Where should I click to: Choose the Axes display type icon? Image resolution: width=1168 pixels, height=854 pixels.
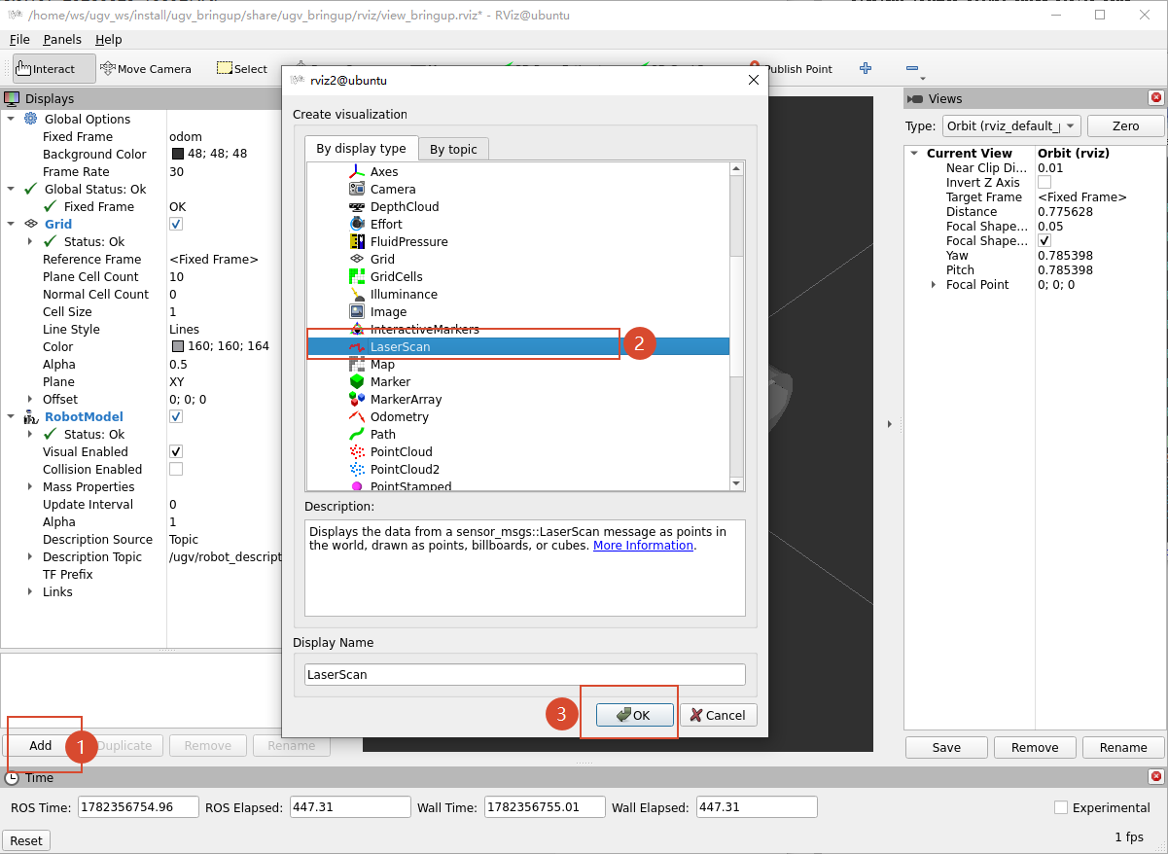[357, 171]
